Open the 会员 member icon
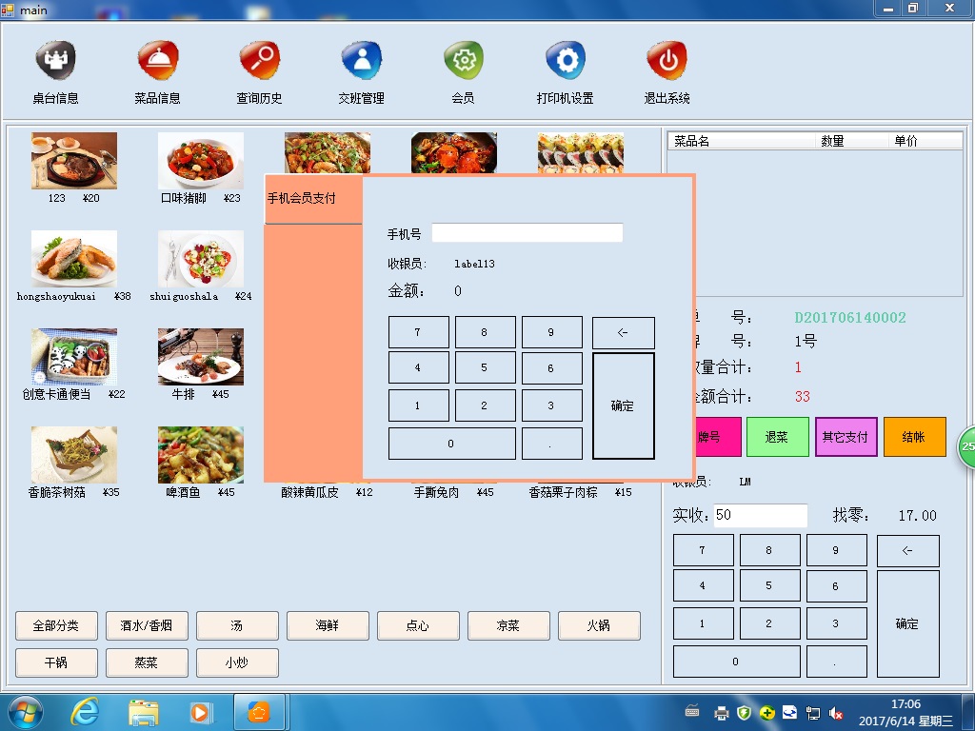The width and height of the screenshot is (975, 731). pyautogui.click(x=463, y=62)
